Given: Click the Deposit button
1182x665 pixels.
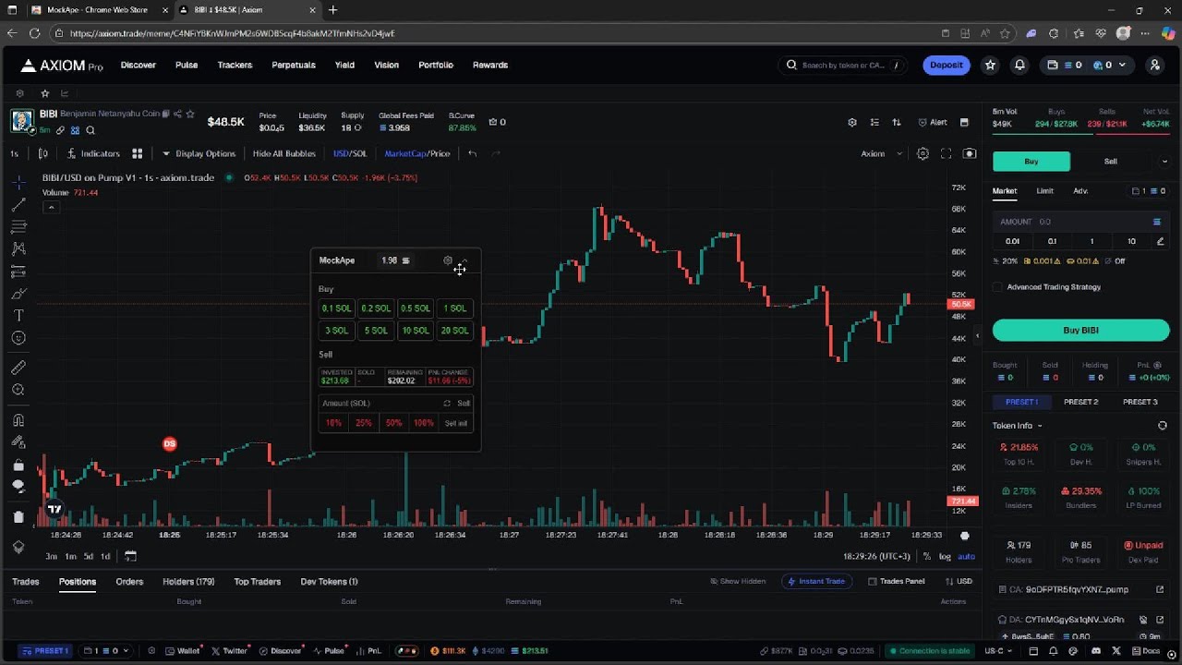Looking at the screenshot, I should 947,65.
